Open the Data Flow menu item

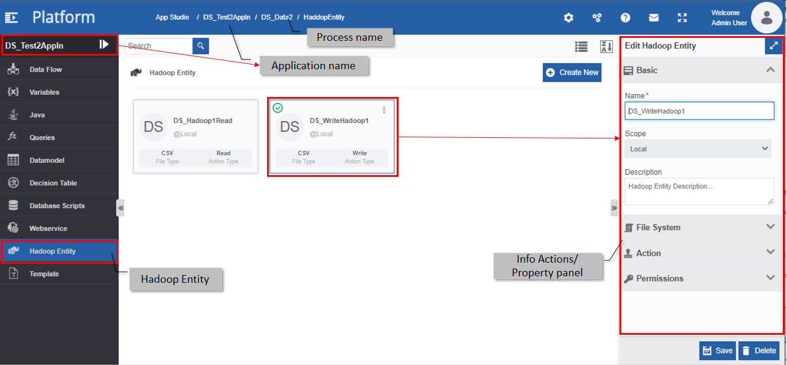pos(59,69)
